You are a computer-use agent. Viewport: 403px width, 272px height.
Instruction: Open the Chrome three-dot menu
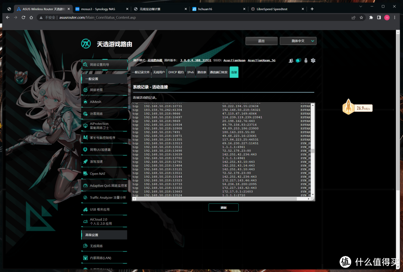click(395, 17)
